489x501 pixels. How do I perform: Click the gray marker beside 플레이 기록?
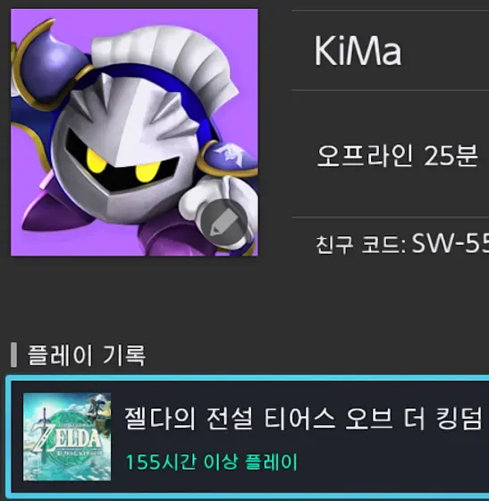pos(13,354)
